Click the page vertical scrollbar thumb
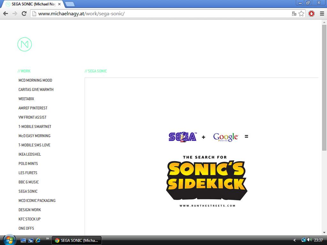Image resolution: width=327 pixels, height=245 pixels. (324, 87)
